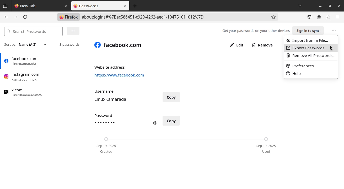
Task: Maximize or restore the Firefox window
Action: pos(330,6)
